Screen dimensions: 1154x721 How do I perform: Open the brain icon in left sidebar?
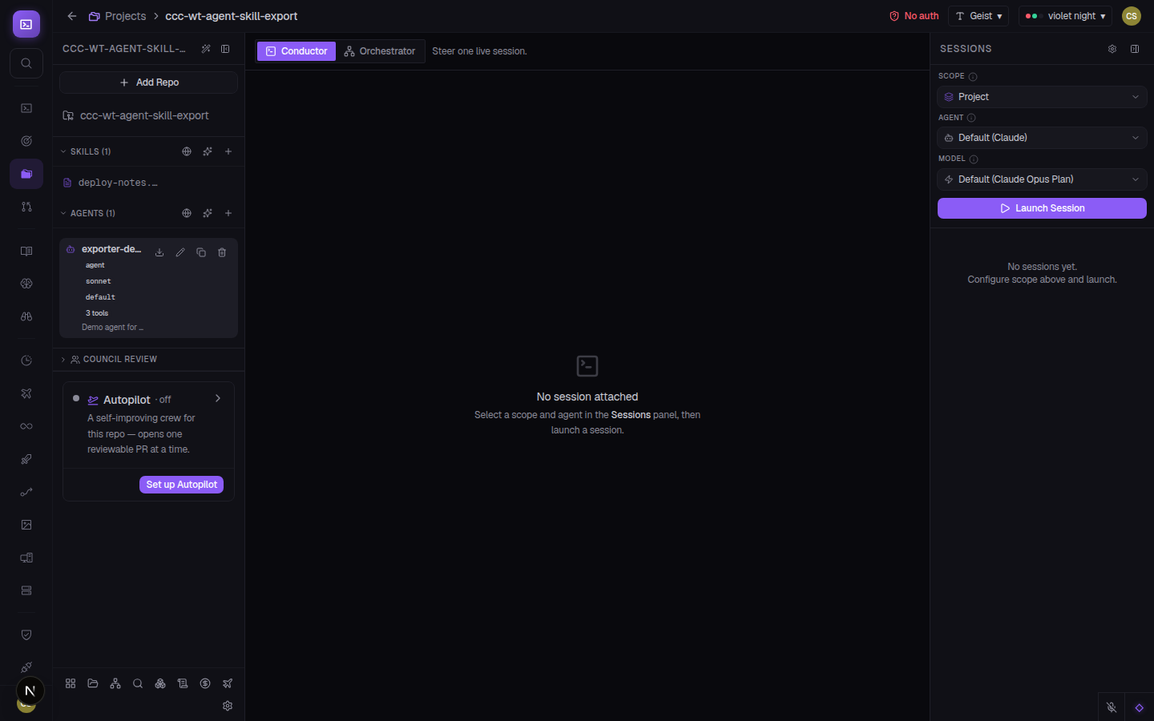tap(26, 284)
